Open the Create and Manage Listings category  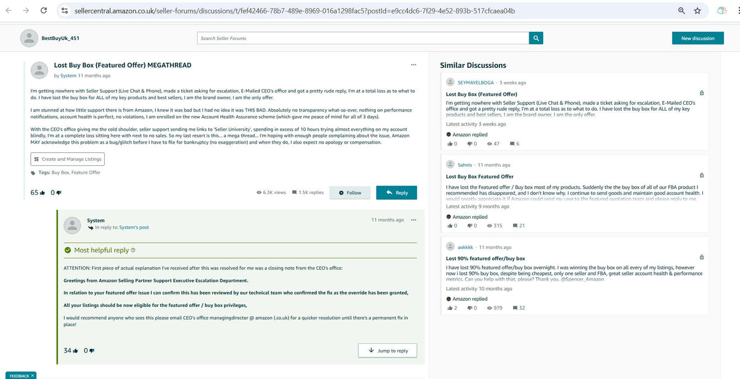67,159
